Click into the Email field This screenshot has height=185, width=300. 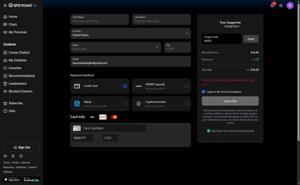(x=130, y=61)
